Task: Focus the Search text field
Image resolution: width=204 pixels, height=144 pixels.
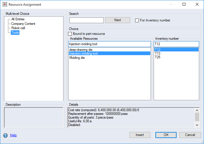Action: tap(87, 20)
